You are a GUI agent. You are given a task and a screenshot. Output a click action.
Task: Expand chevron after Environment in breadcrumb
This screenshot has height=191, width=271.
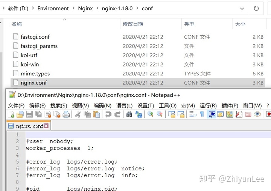point(73,8)
